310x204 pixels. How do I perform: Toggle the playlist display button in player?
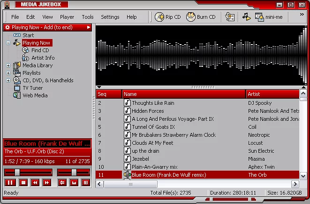tap(85, 182)
